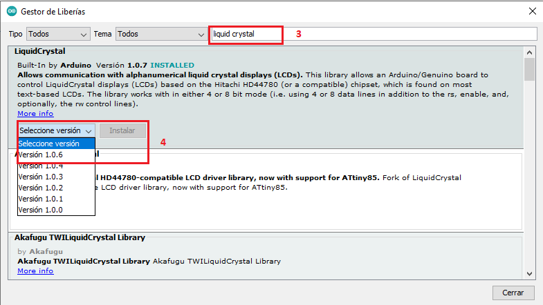This screenshot has height=305, width=543.
Task: Select Versión 1.0.6 from the list
Action: [56, 155]
